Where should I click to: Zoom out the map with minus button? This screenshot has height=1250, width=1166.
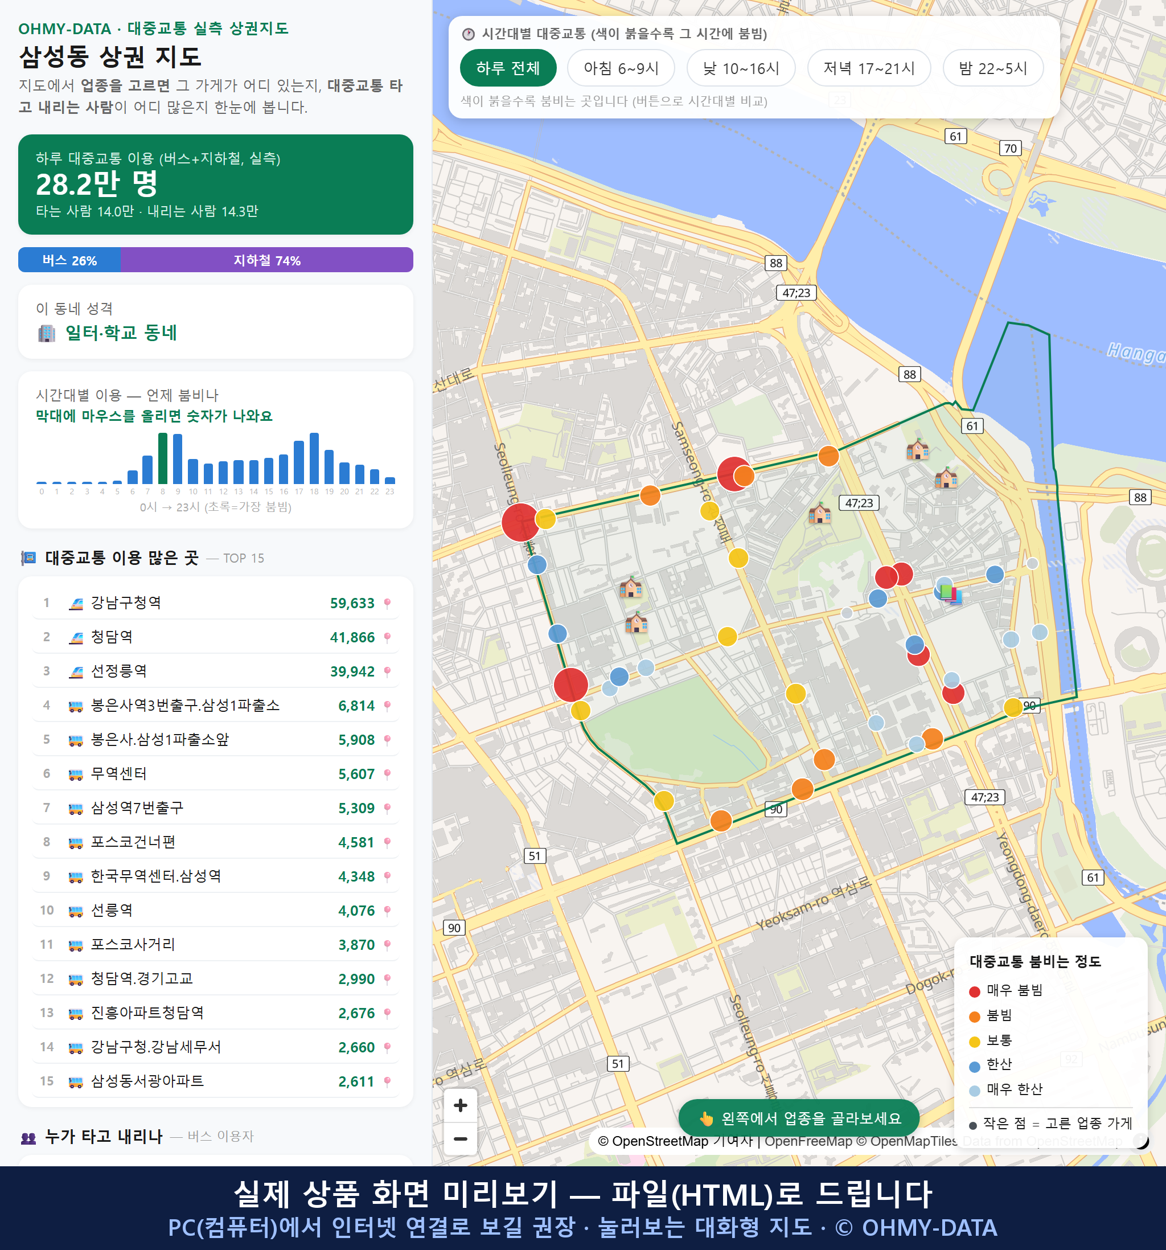point(460,1138)
